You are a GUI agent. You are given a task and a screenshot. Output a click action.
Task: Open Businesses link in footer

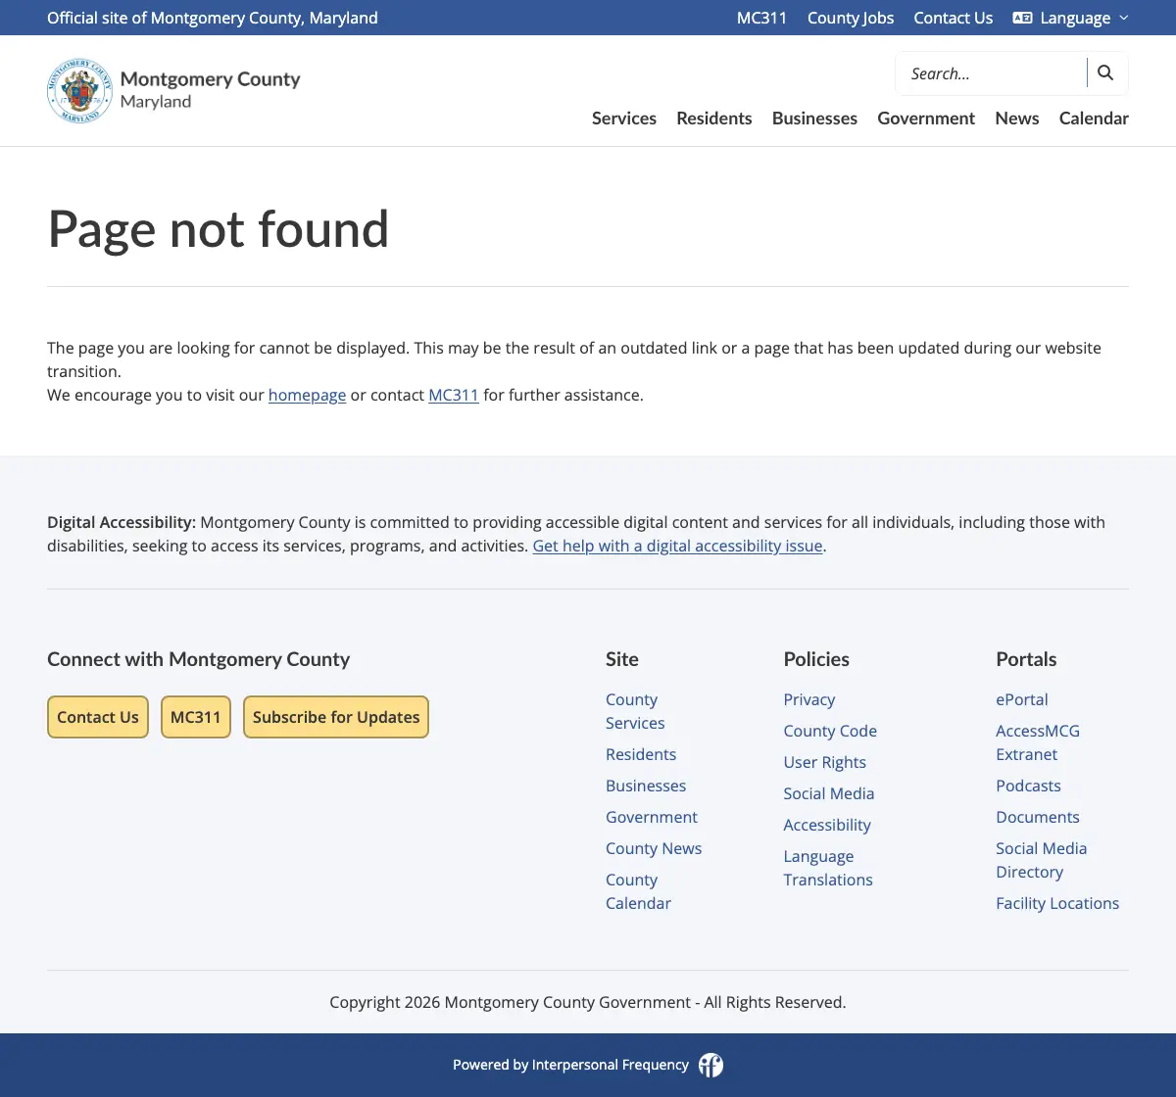[646, 786]
